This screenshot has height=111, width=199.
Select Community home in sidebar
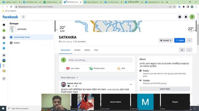tap(31, 37)
